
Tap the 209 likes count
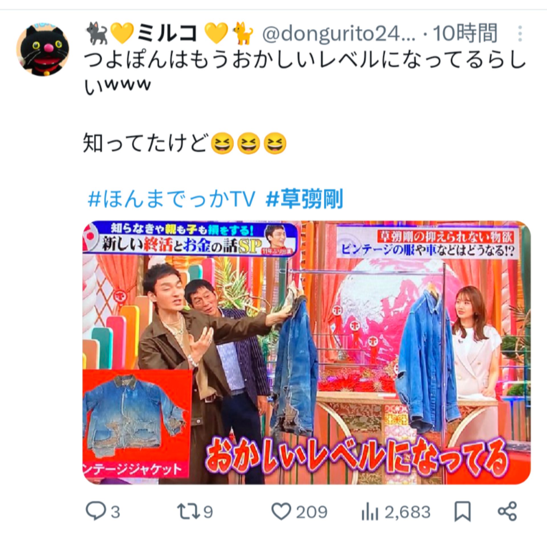[311, 512]
